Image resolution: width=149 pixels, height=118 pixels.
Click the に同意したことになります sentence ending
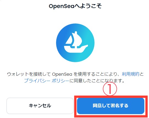point(97,81)
